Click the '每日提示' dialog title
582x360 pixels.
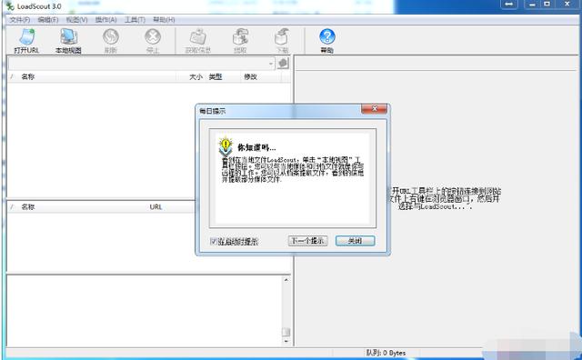(212, 111)
